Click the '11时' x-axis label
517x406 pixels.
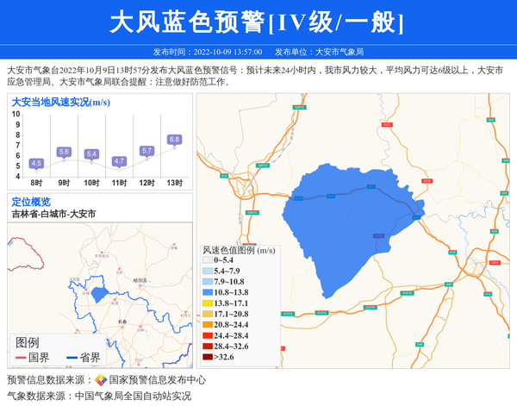(119, 183)
